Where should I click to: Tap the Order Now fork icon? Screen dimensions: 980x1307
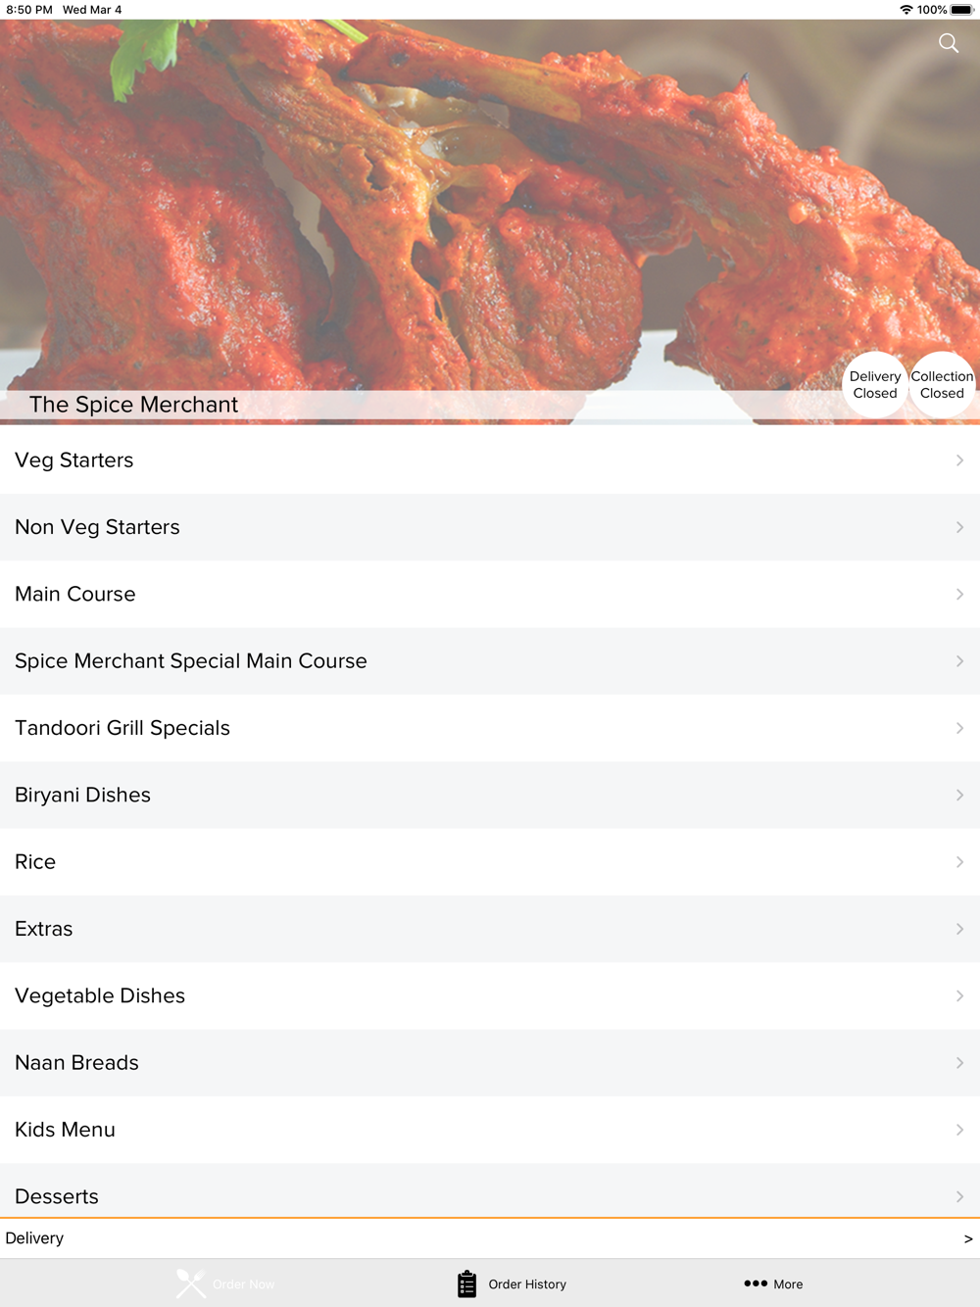click(x=190, y=1283)
